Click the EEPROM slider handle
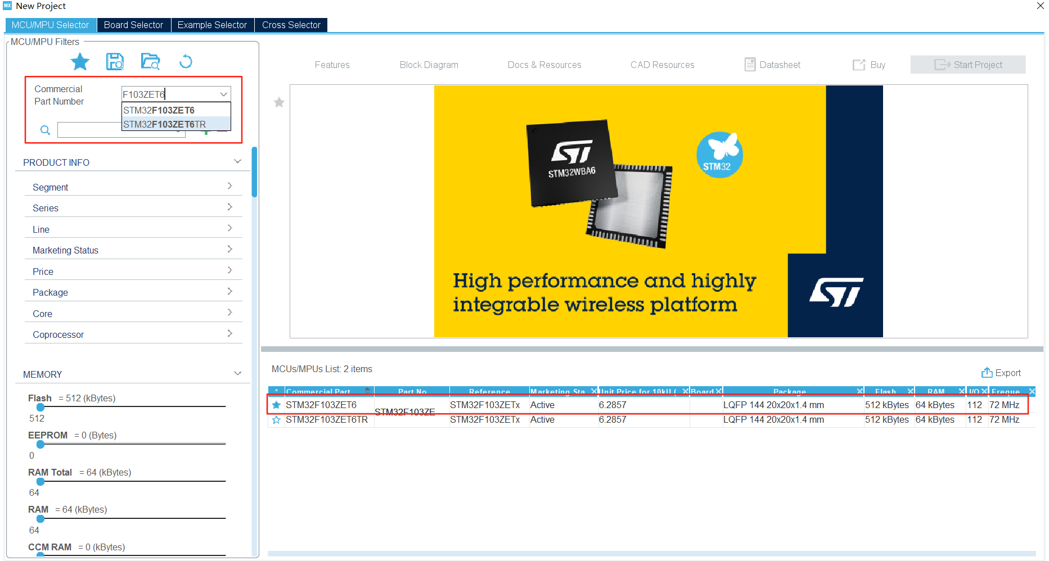The height and width of the screenshot is (561, 1049). (x=40, y=444)
